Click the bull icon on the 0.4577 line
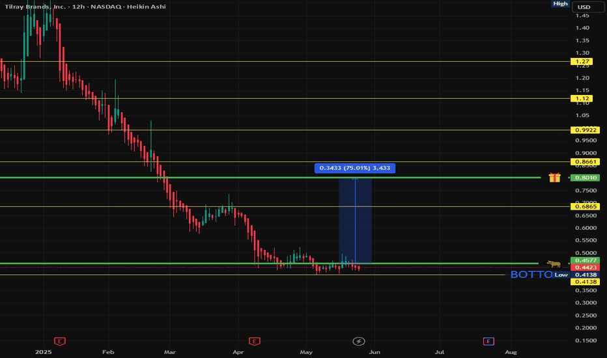Screen dimensions: 607x358 coord(554,264)
